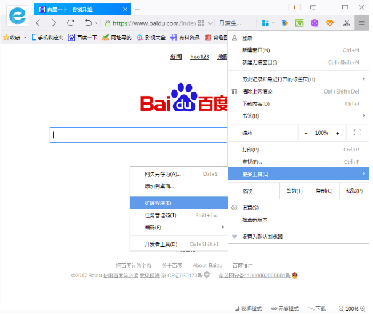Select 添加到桌面 in submenu

179,186
